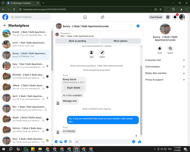Open Miri - 2 Beds 1 Bath conversation
Viewport: 190px width, 152px height.
point(25,108)
